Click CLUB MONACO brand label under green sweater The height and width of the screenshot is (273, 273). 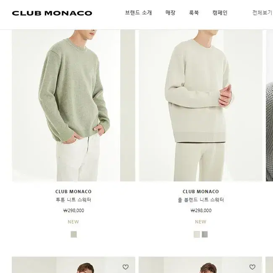point(73,192)
